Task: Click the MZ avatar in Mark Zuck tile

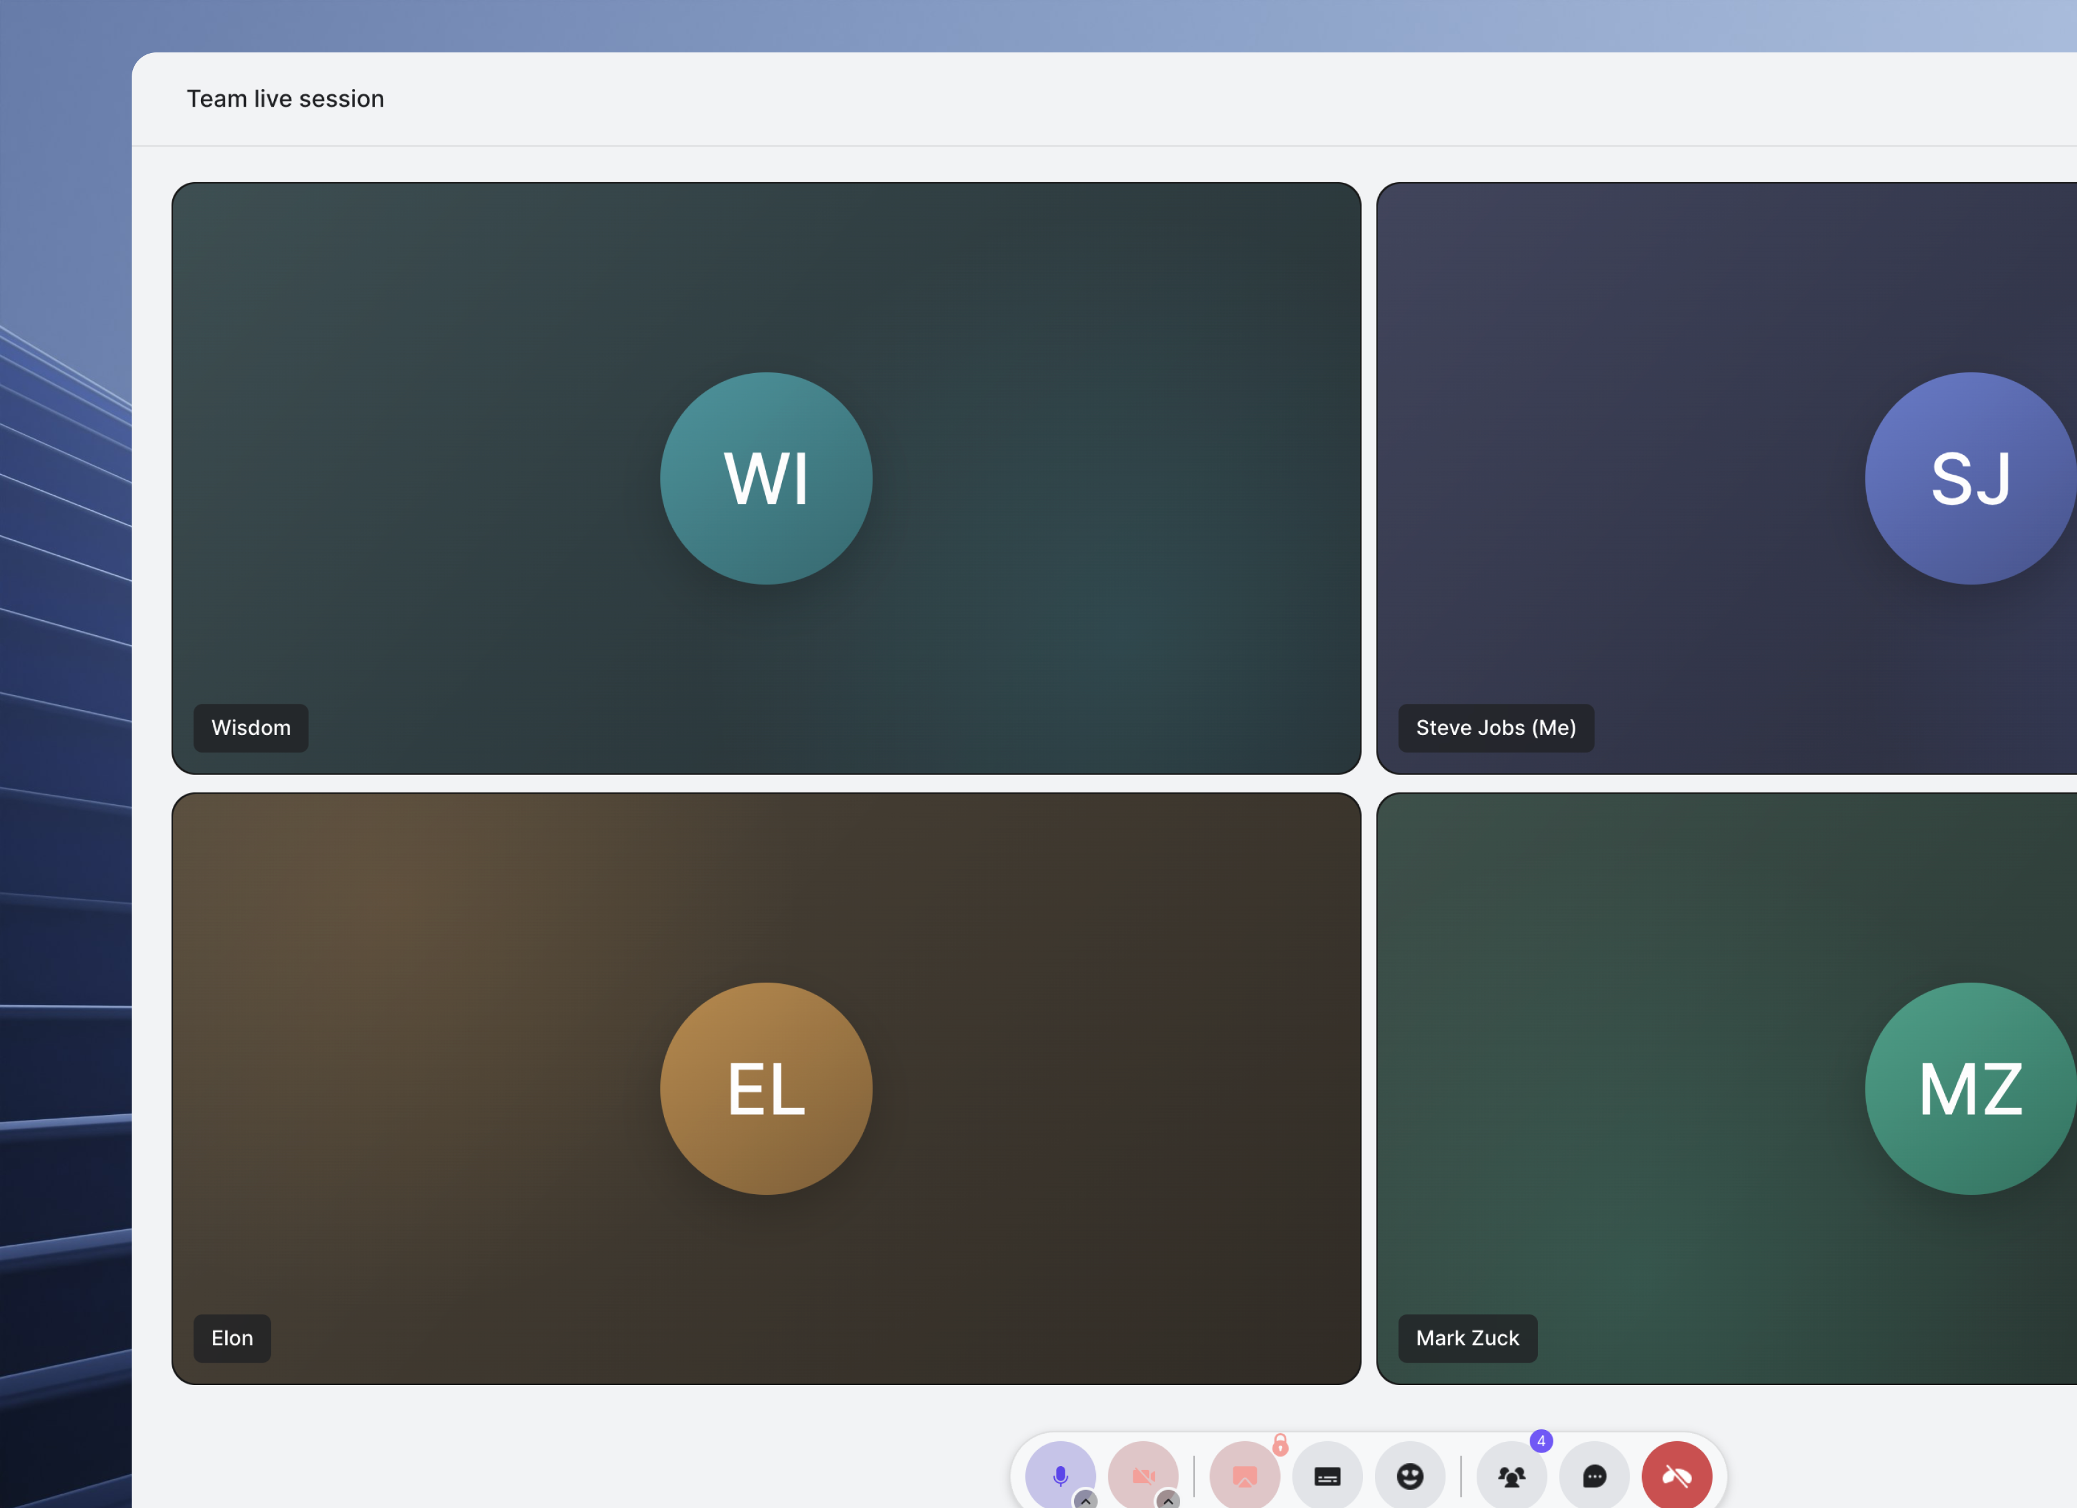Action: (1971, 1089)
